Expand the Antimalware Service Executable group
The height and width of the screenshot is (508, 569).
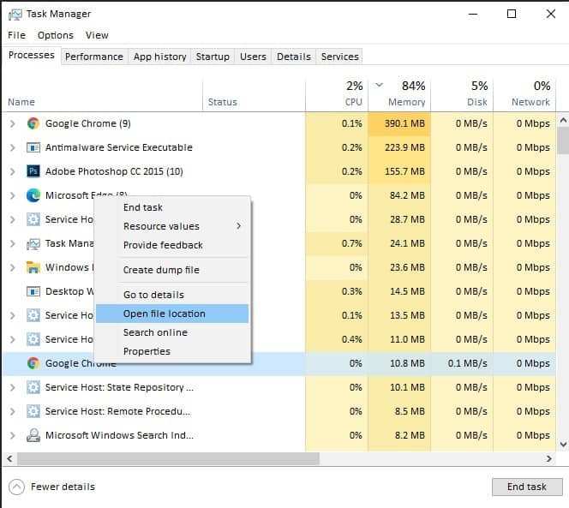coord(12,147)
